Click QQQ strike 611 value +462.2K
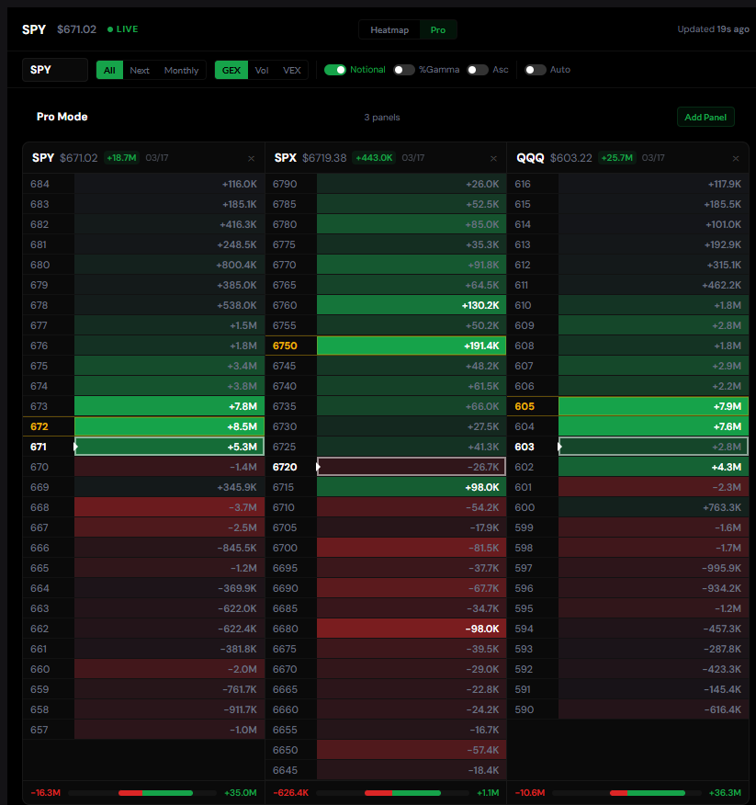The width and height of the screenshot is (756, 805). (x=722, y=285)
